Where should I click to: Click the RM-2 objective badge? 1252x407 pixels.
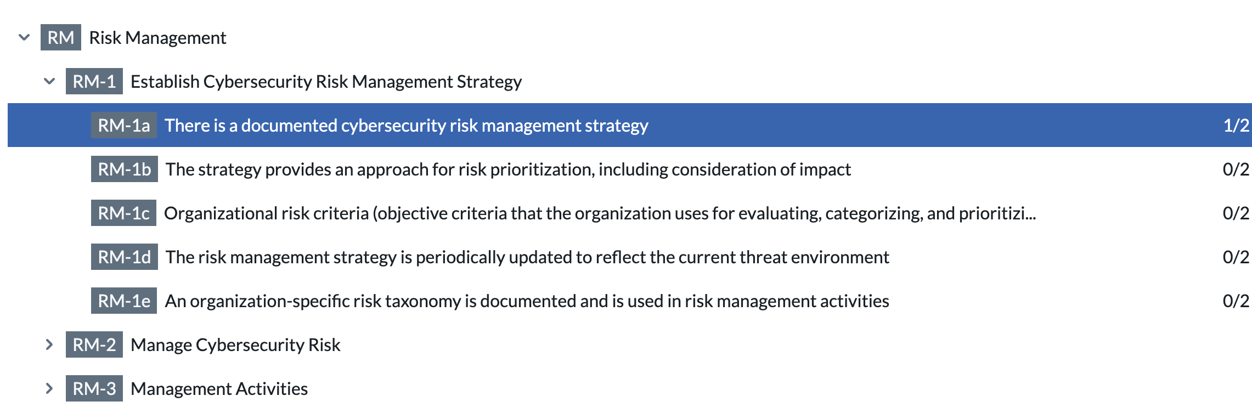coord(94,344)
